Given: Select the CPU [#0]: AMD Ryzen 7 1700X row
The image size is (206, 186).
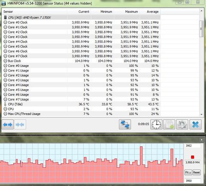Looking at the screenshot, I should coord(82,18).
